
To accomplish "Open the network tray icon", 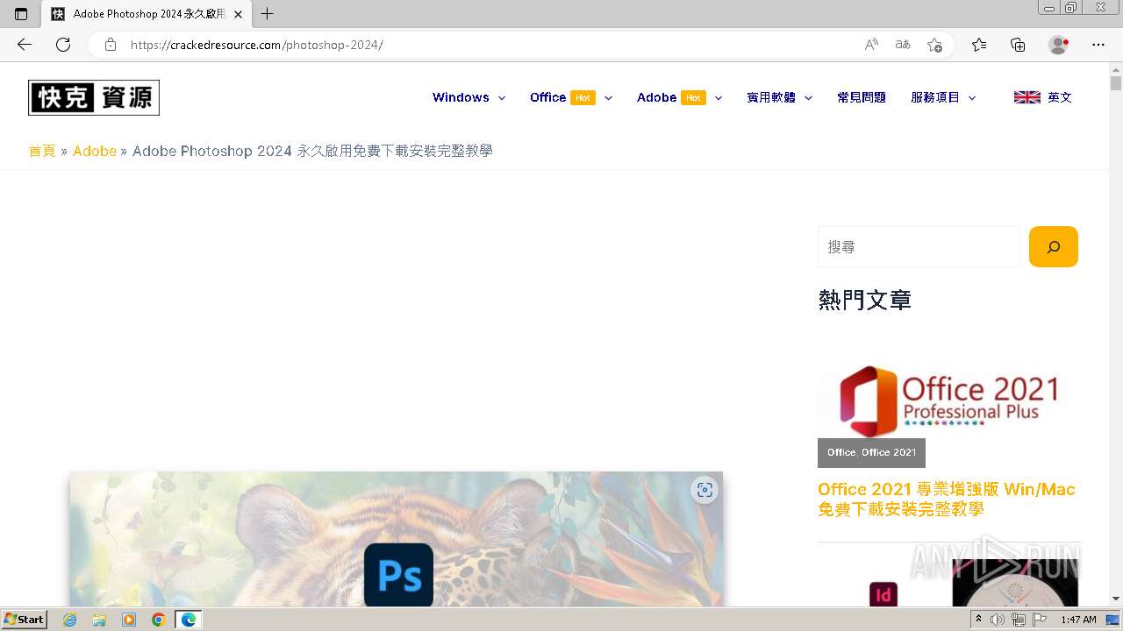I will coord(1019,620).
